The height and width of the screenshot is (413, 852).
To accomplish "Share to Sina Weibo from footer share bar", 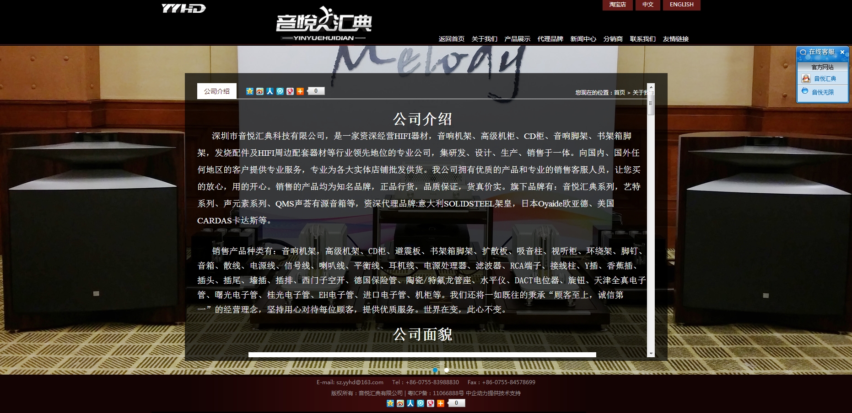I will [400, 403].
